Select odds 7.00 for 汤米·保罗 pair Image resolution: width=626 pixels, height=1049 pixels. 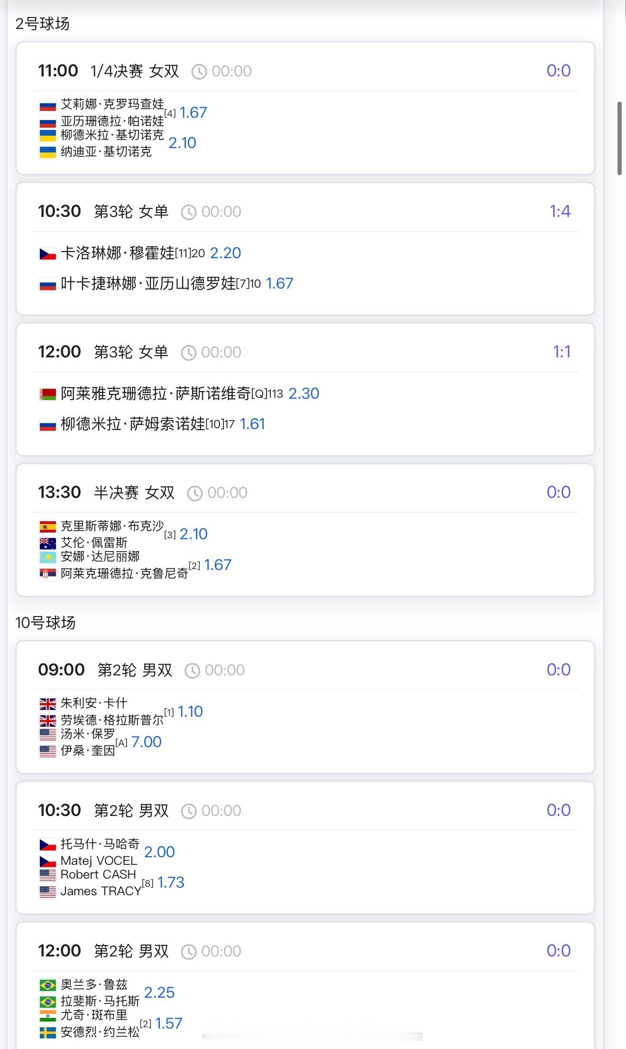(147, 742)
